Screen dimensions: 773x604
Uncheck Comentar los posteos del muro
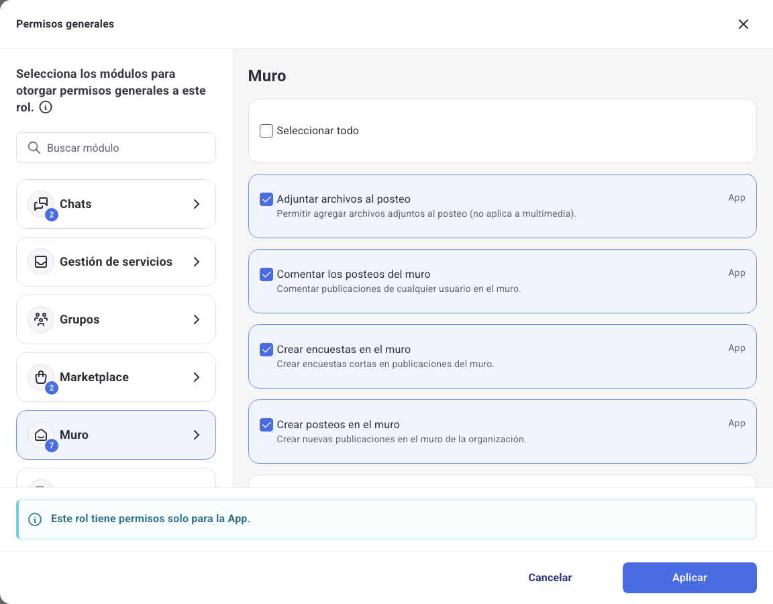266,274
